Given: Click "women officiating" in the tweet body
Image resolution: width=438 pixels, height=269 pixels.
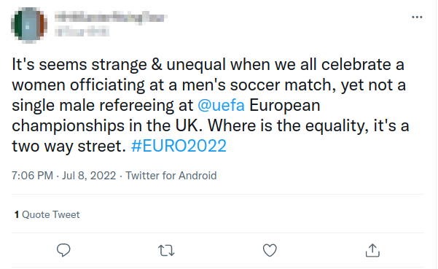Looking at the screenshot, I should click(78, 85).
